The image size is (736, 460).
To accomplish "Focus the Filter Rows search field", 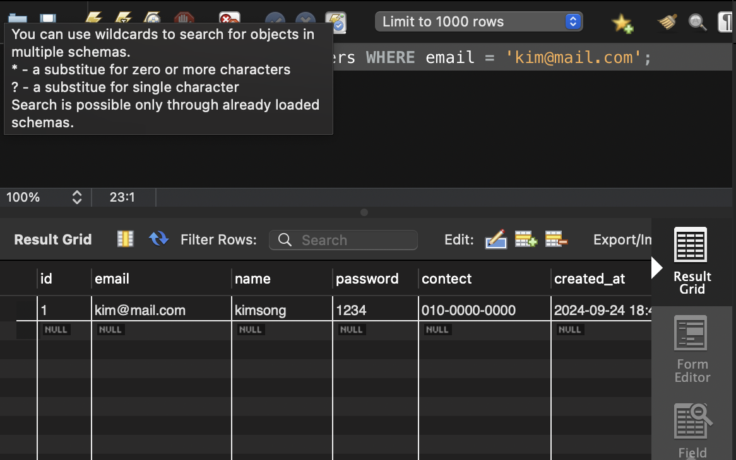I will [x=343, y=240].
